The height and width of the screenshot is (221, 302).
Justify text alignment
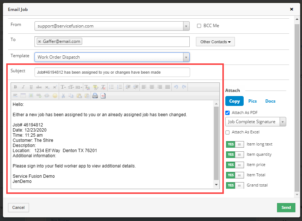pyautogui.click(x=168, y=87)
